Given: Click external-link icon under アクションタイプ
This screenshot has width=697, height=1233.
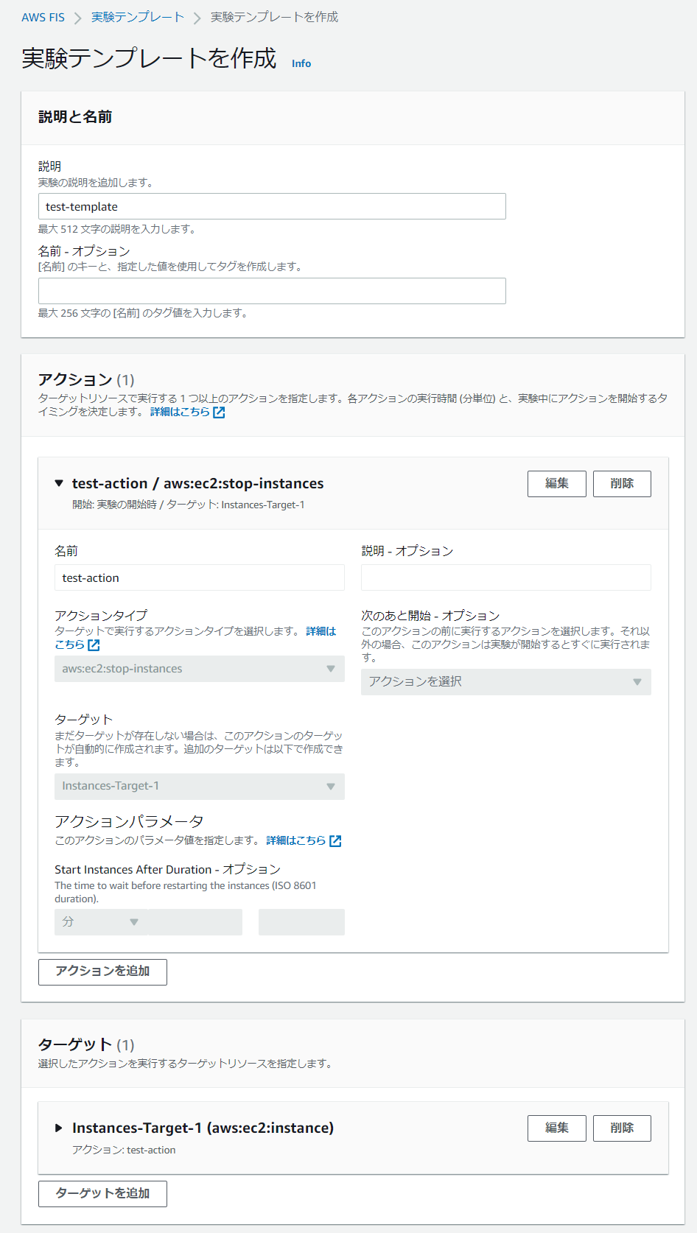Looking at the screenshot, I should pos(94,645).
